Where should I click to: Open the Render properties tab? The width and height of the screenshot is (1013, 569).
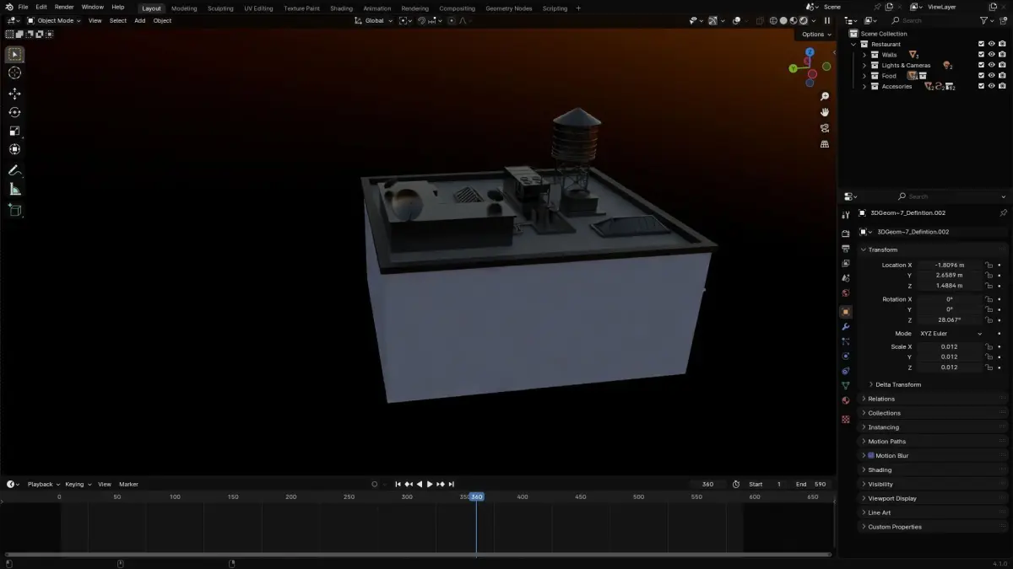[845, 234]
